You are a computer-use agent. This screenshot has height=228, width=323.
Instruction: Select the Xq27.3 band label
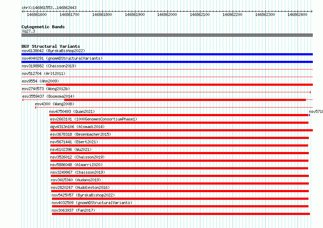28,31
